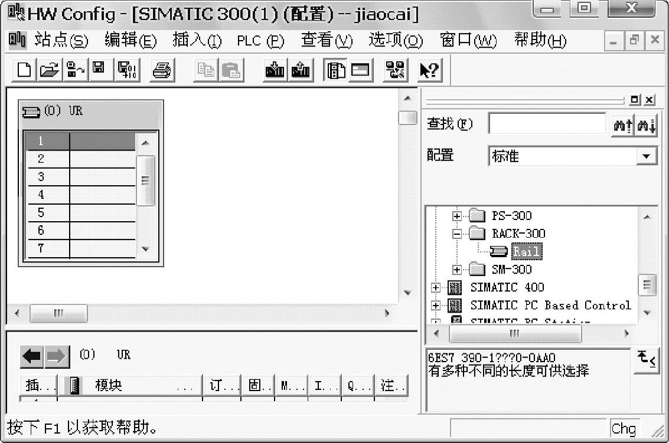Click the 注.. column header
669x443 pixels.
[391, 386]
